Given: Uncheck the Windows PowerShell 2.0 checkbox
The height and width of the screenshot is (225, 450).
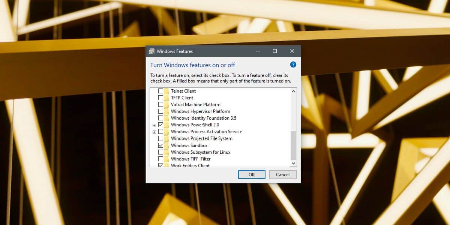Looking at the screenshot, I should [x=160, y=125].
